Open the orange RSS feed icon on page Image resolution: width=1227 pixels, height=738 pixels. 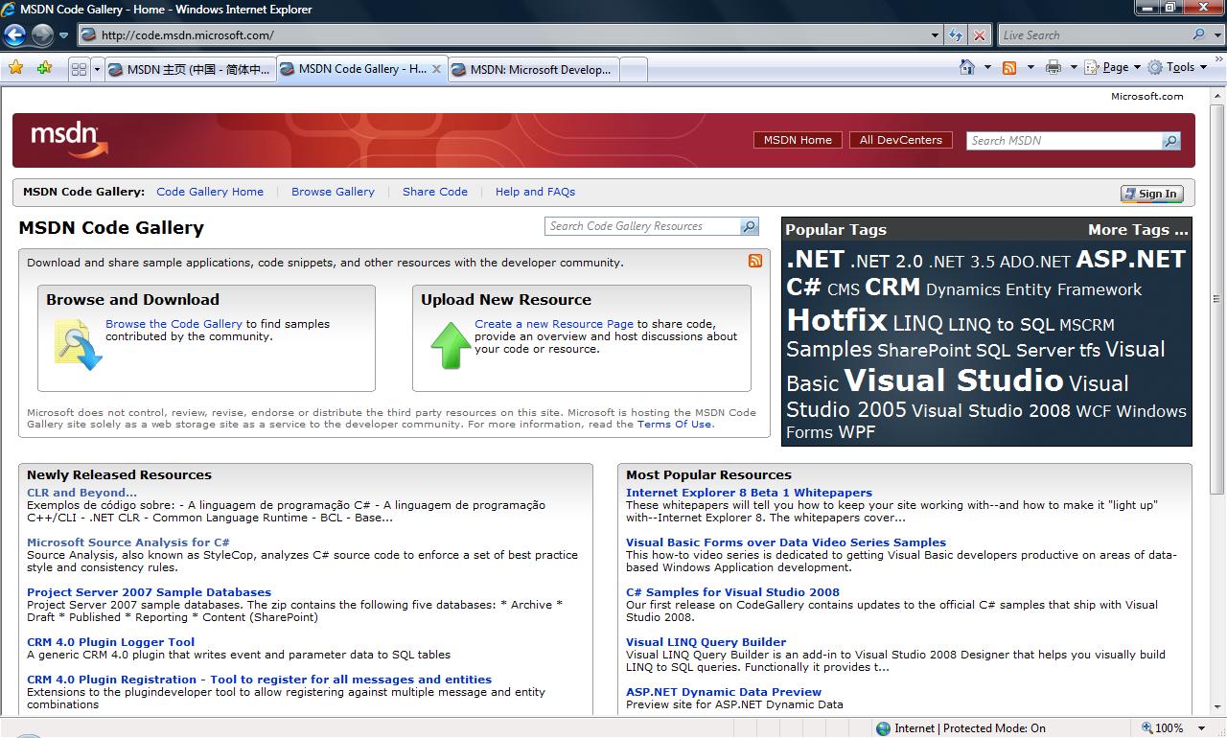click(x=755, y=261)
